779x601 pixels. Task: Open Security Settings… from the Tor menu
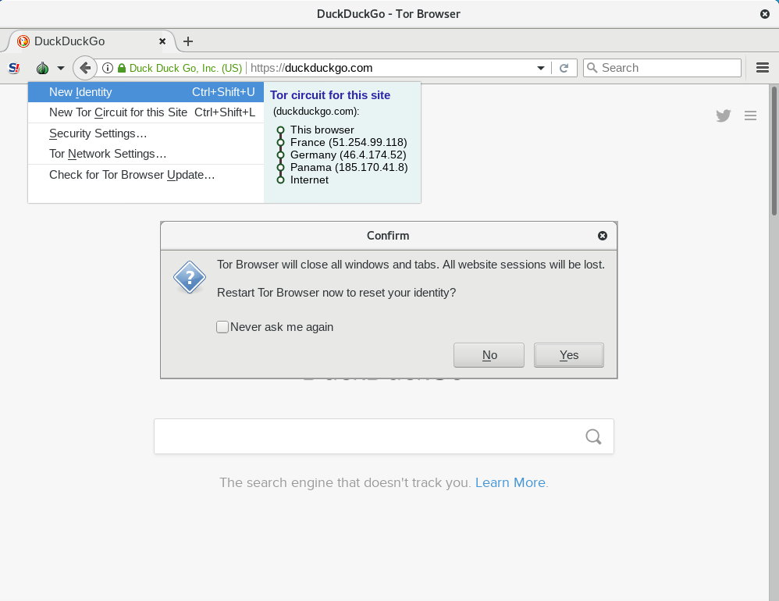pyautogui.click(x=145, y=133)
